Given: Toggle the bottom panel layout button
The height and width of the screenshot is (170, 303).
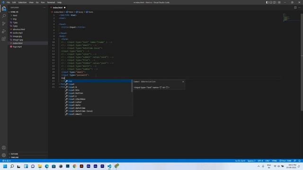Looking at the screenshot, I should pos(271,2).
